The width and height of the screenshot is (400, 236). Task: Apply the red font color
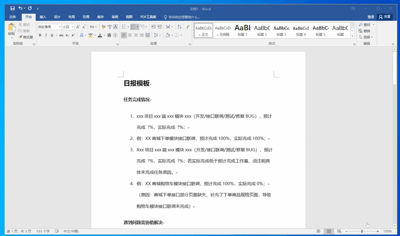pyautogui.click(x=100, y=35)
